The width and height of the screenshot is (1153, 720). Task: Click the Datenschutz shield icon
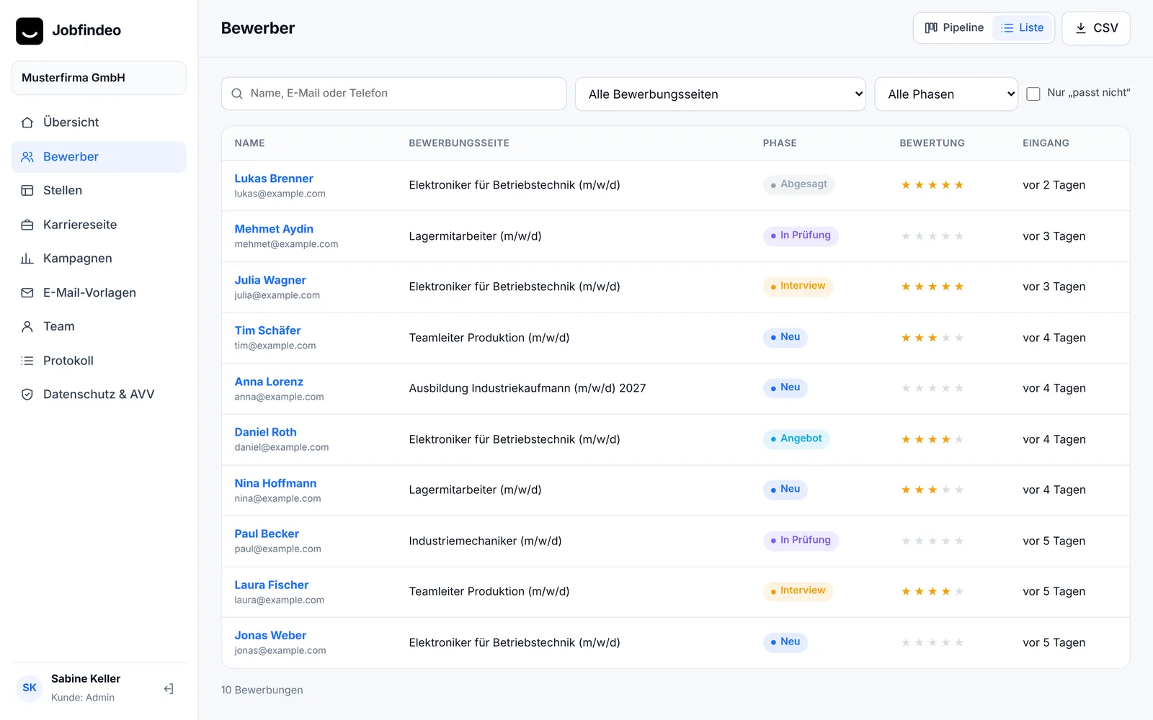coord(27,395)
